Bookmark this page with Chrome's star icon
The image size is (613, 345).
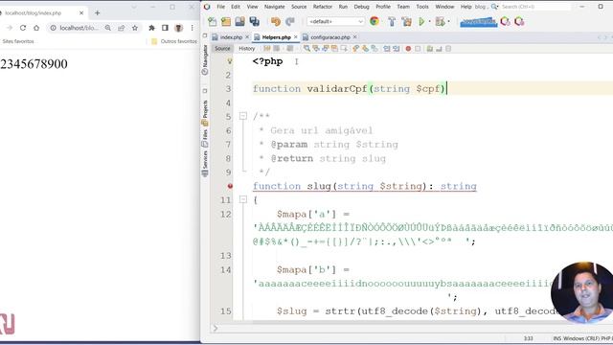(x=135, y=28)
